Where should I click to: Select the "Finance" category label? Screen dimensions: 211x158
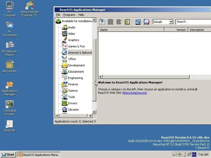pyautogui.click(x=73, y=84)
